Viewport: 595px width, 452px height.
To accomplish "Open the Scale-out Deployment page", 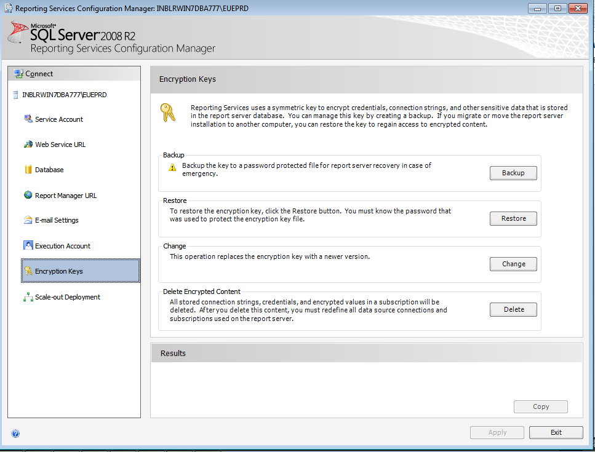I will coord(68,297).
